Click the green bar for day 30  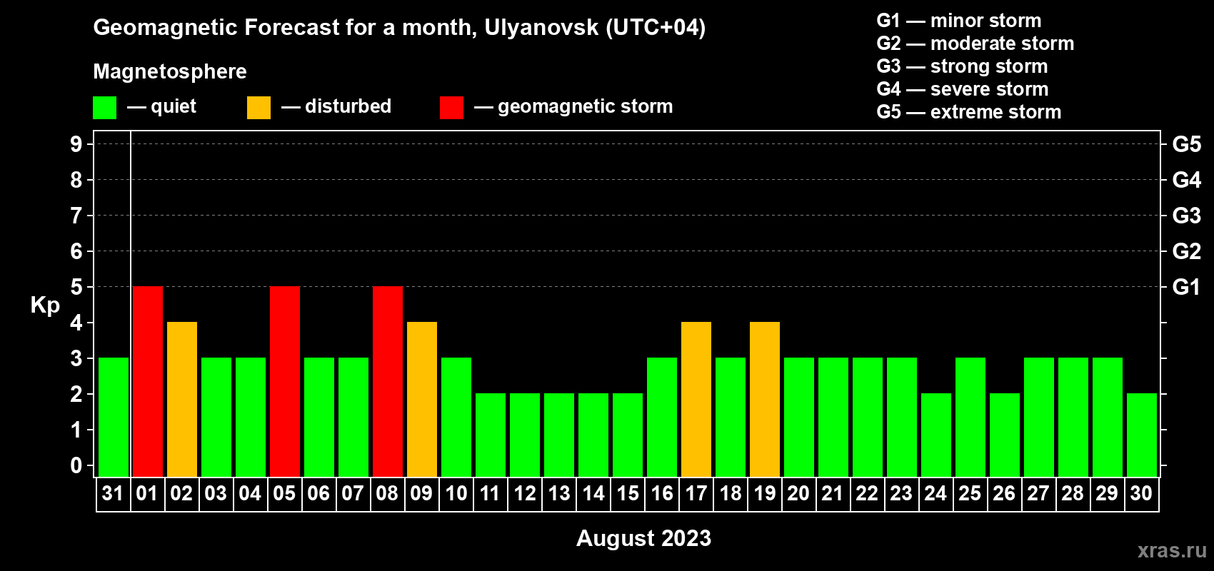(x=1142, y=435)
